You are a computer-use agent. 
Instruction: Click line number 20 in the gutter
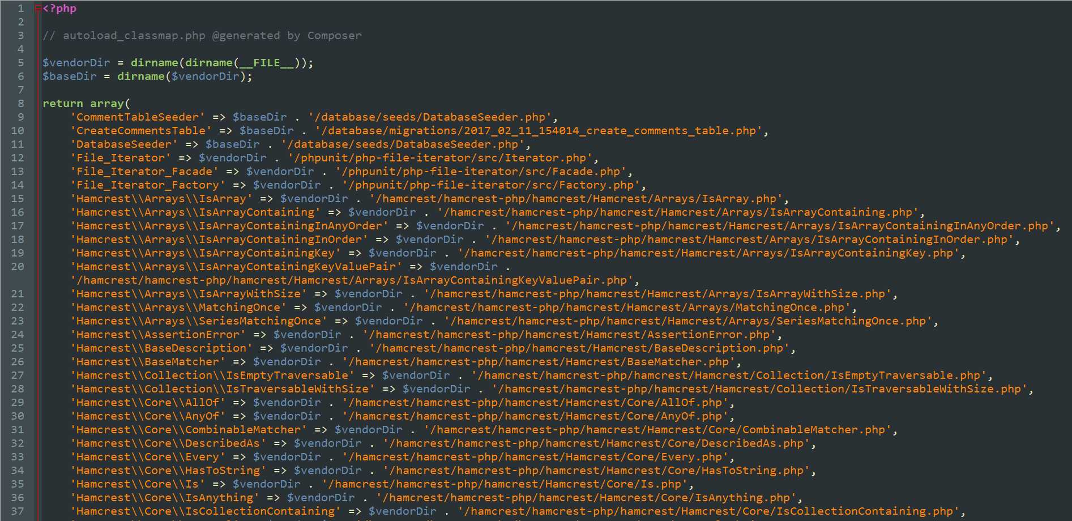pyautogui.click(x=18, y=267)
